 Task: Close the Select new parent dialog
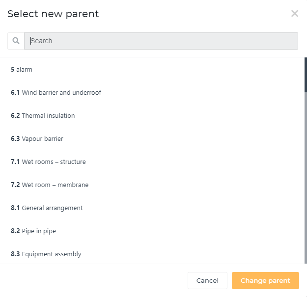click(x=294, y=14)
